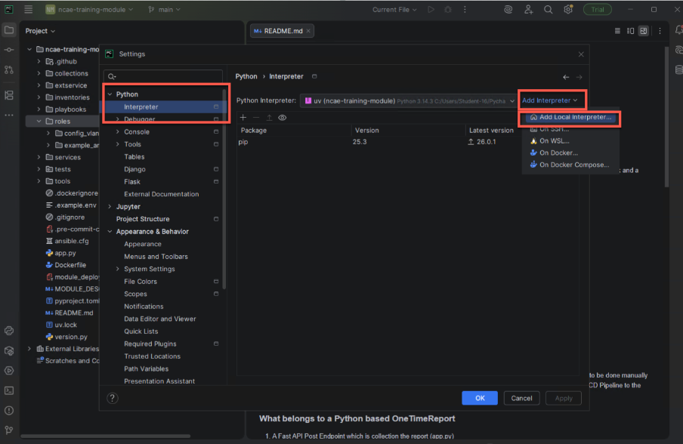Cancel the Settings dialog
This screenshot has width=683, height=444.
(x=521, y=398)
